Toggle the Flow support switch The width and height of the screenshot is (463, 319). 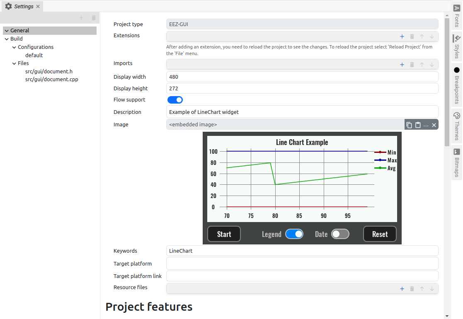pos(175,100)
